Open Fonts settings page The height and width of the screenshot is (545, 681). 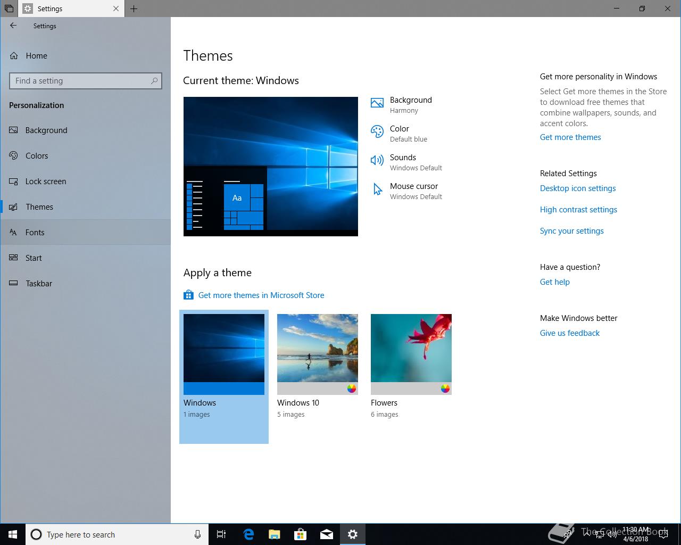click(85, 233)
